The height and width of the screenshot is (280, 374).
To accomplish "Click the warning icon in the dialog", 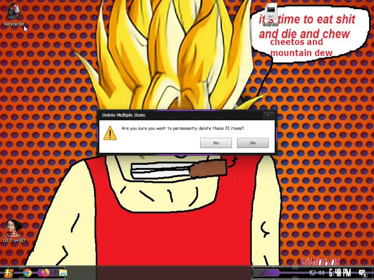I will click(110, 133).
